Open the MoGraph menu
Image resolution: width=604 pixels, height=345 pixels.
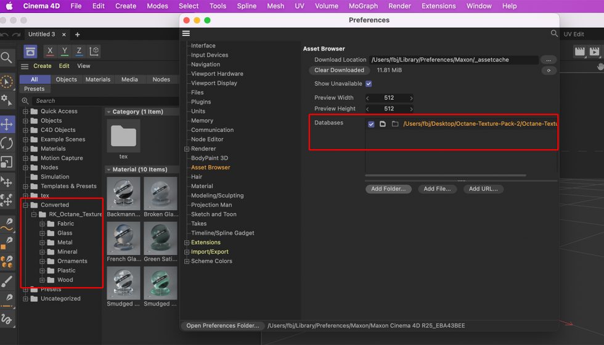point(363,6)
